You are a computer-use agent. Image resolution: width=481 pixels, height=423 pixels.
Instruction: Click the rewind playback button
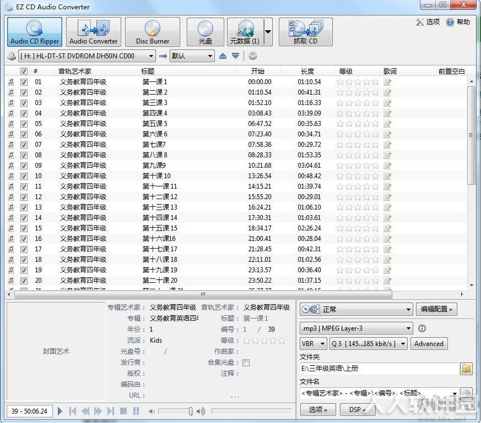point(85,411)
